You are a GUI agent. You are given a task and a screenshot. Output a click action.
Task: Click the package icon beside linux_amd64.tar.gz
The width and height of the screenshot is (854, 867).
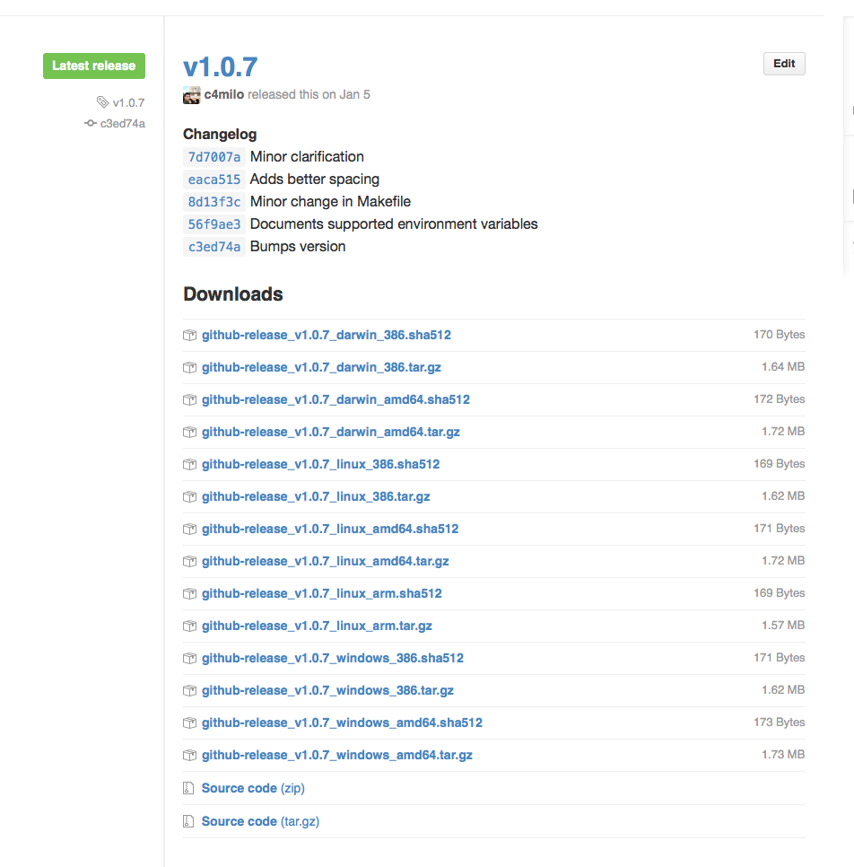[189, 561]
